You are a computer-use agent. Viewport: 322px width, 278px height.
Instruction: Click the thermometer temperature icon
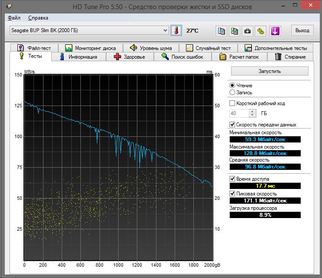tap(176, 30)
